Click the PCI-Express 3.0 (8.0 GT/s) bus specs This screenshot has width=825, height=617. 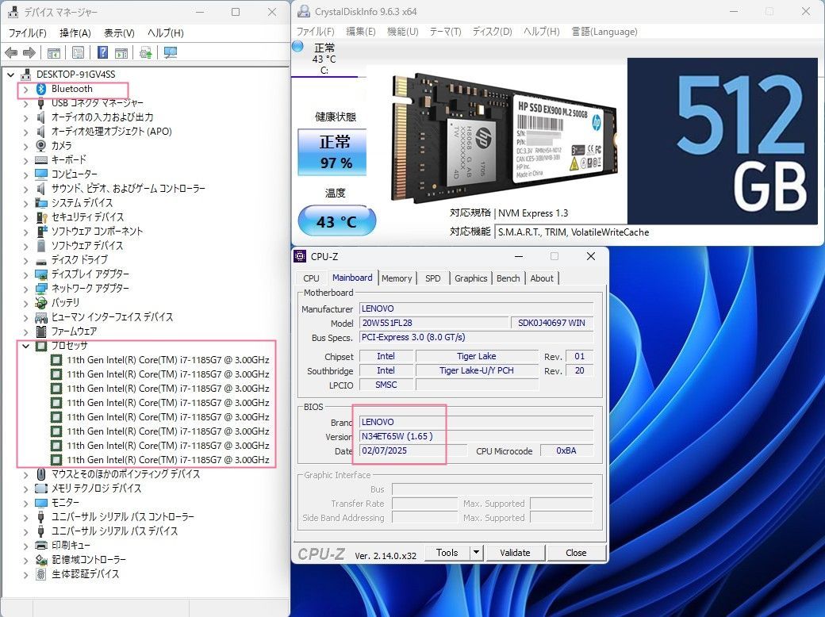click(476, 337)
